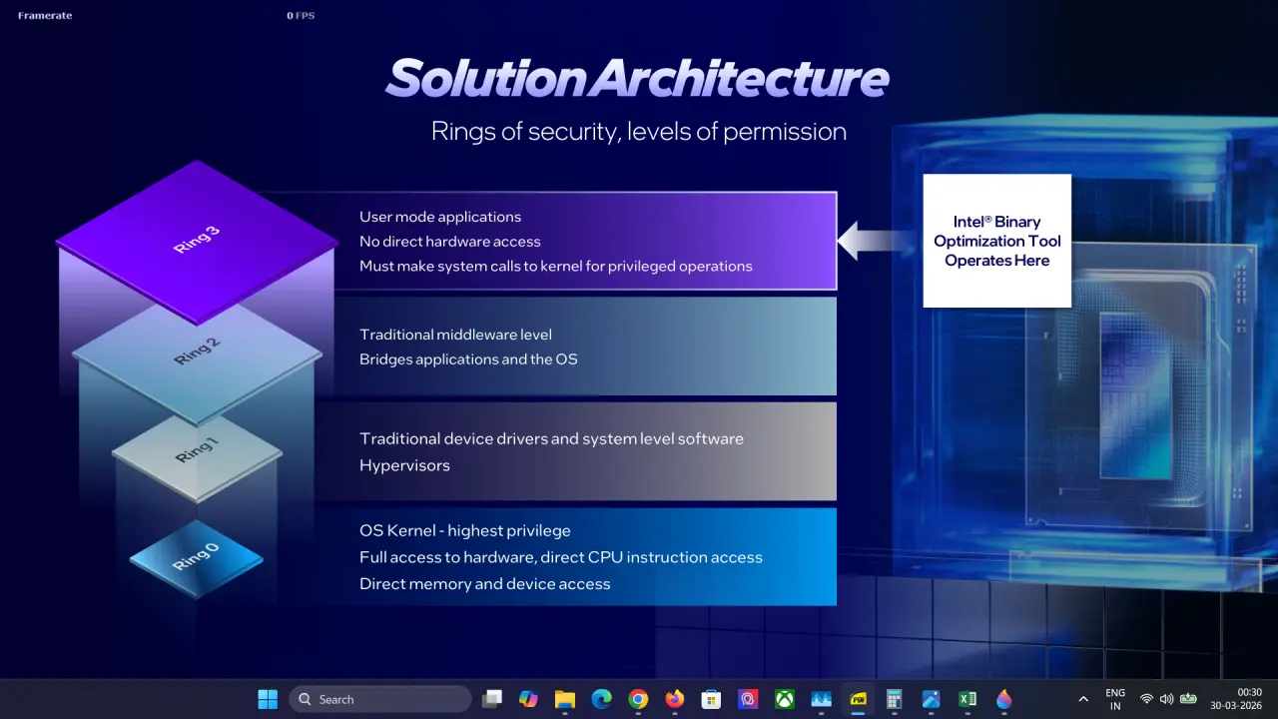Image resolution: width=1278 pixels, height=719 pixels.
Task: Click 'OS Kernel - highest privilege' line
Action: tap(465, 531)
